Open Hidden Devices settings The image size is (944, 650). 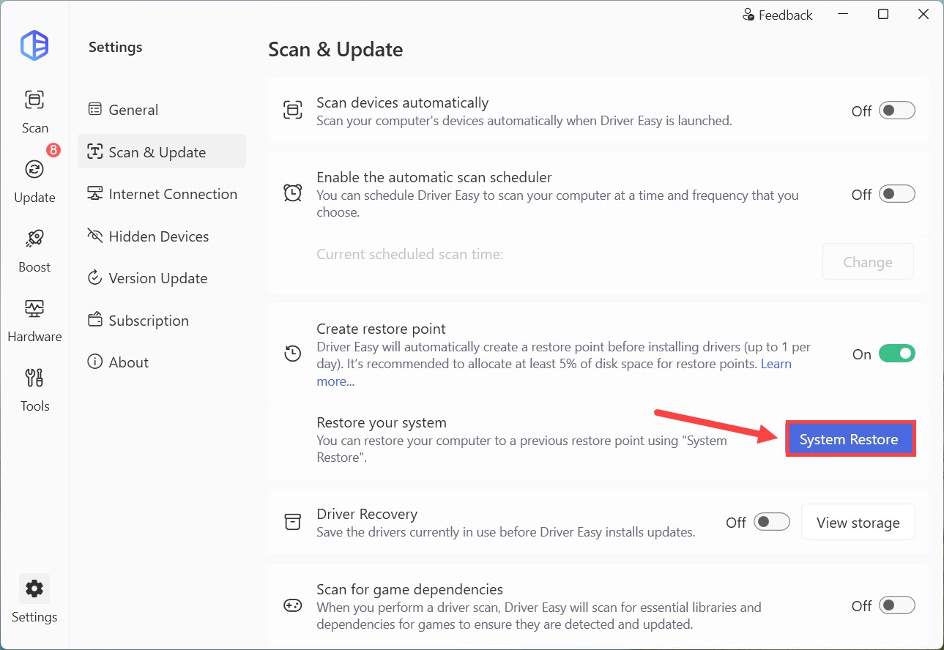(161, 236)
